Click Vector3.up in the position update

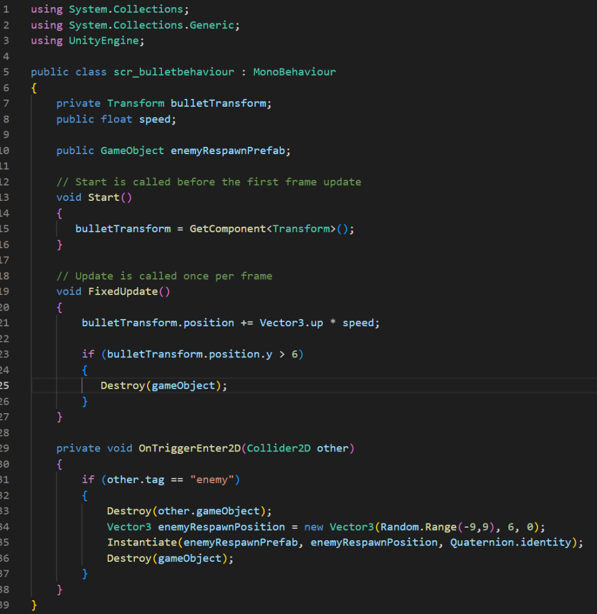(291, 323)
